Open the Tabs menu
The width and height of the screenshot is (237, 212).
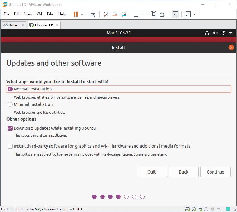50,14
